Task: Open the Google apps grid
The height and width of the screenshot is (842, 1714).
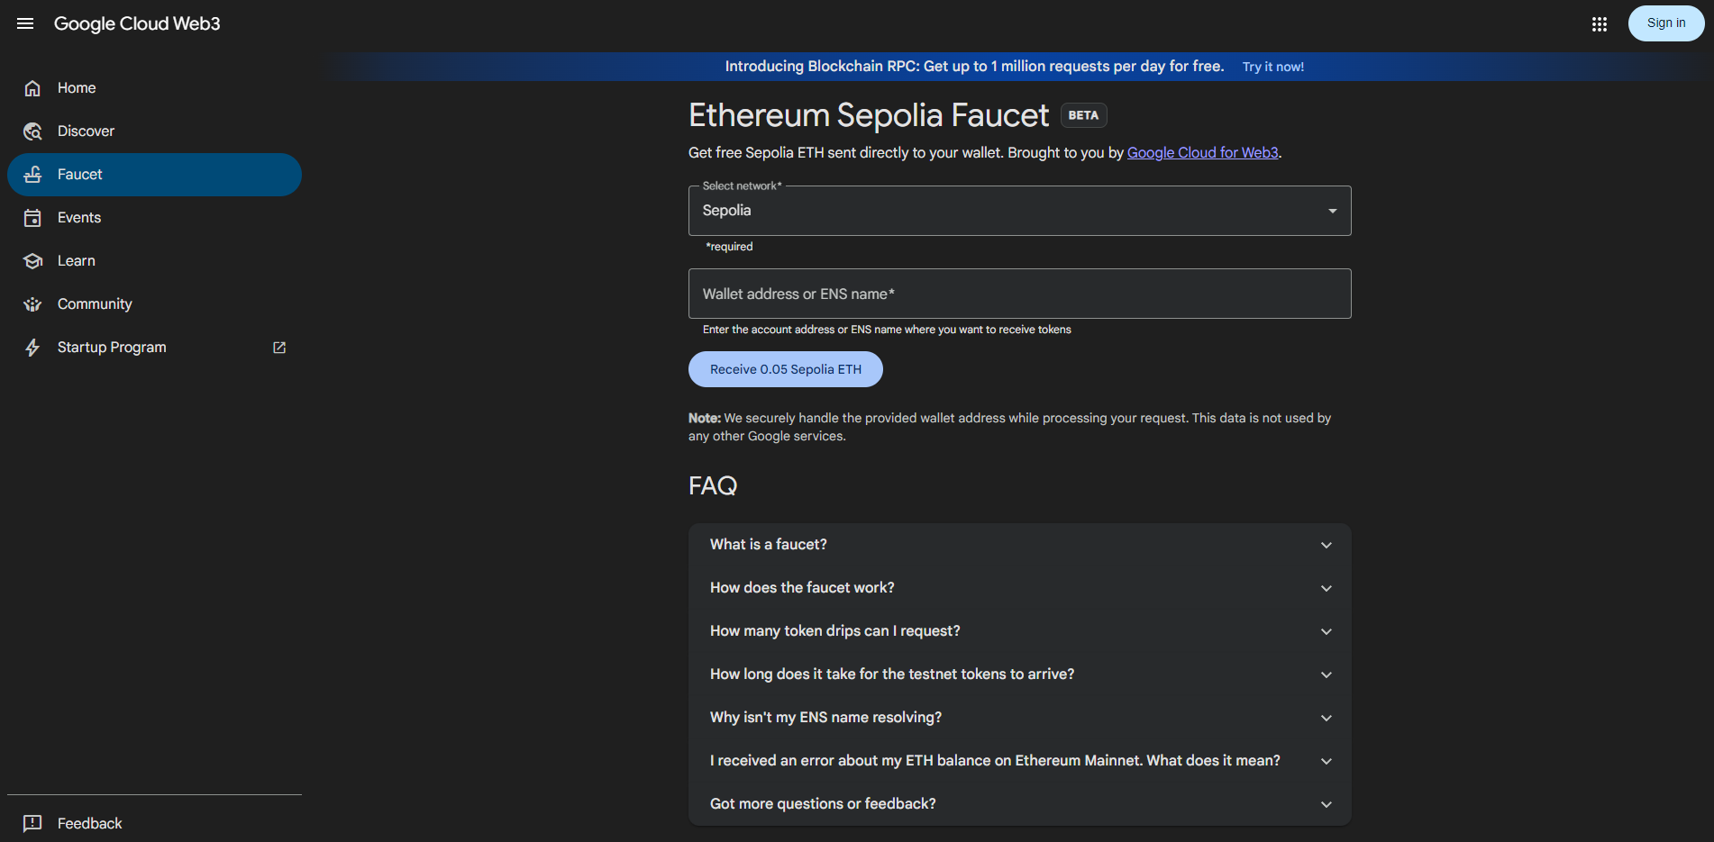Action: (1600, 24)
